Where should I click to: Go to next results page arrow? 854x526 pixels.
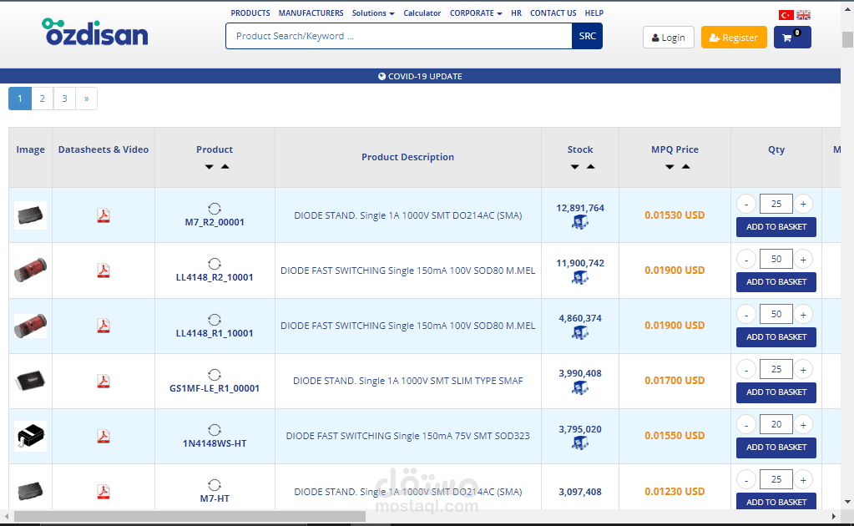click(86, 99)
